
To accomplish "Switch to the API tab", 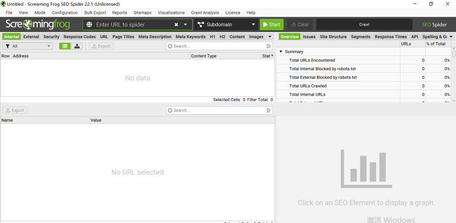I will 414,37.
